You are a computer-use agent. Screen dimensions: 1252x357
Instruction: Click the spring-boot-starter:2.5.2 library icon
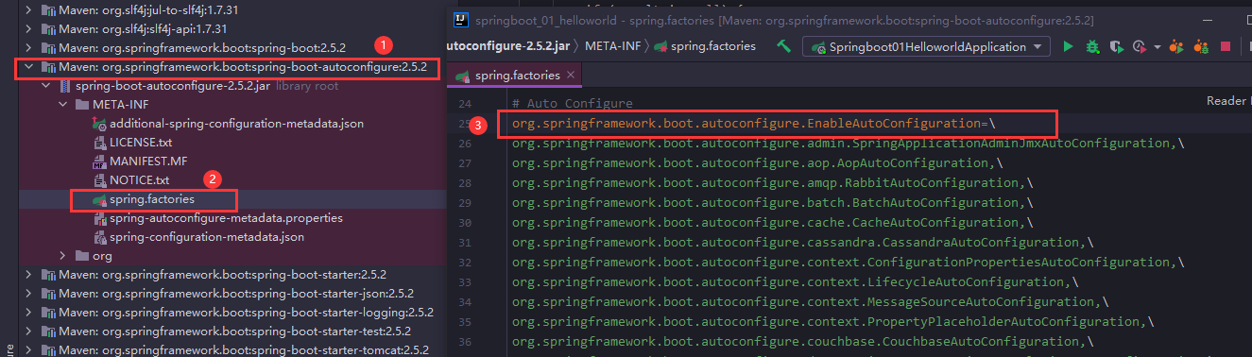[x=47, y=275]
